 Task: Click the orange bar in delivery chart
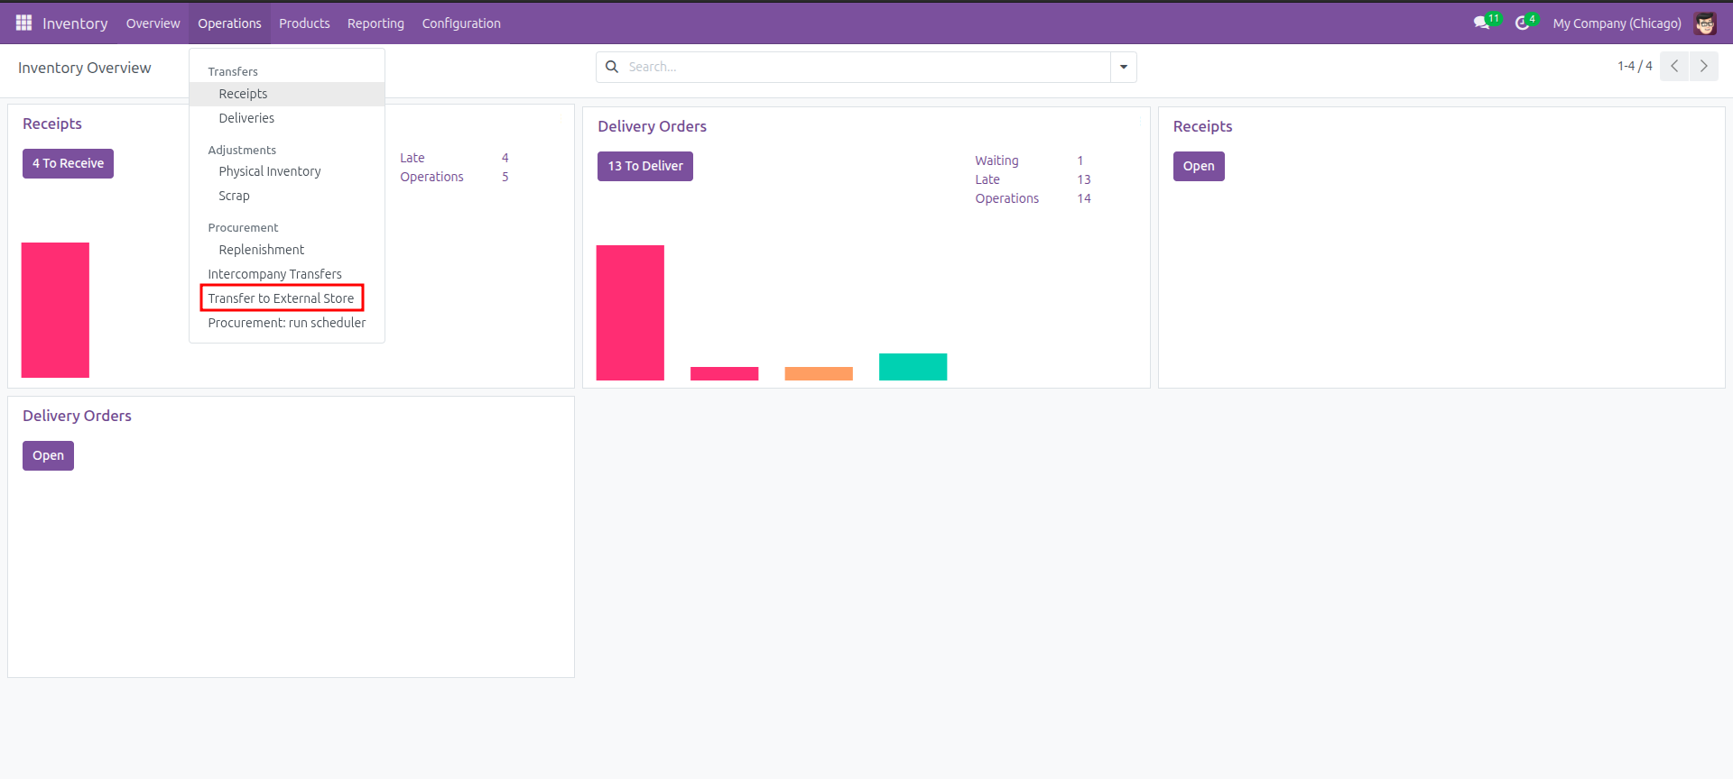click(x=819, y=373)
